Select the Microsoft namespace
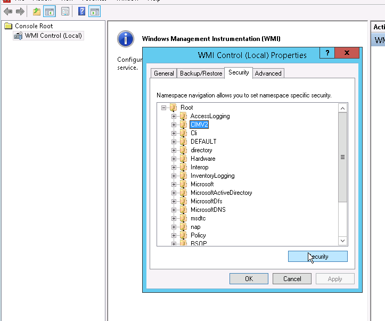The height and width of the screenshot is (321, 385). 202,184
